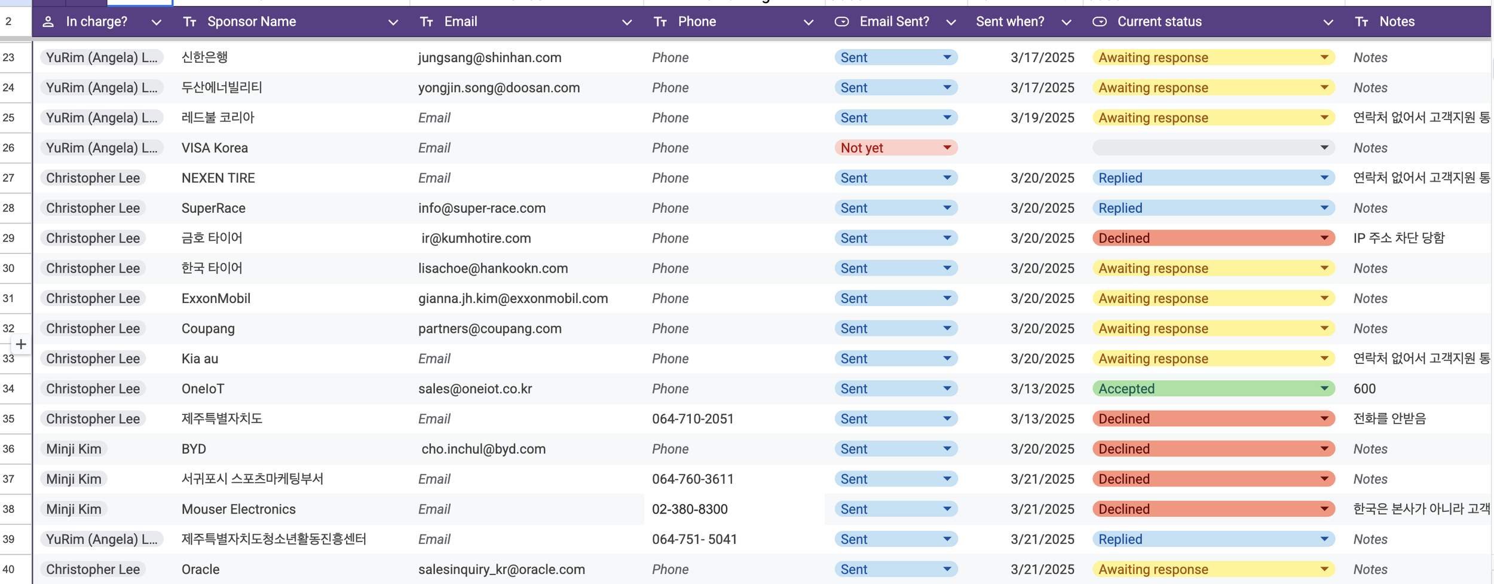Open Sent dropdown for Mouser Electronics row
This screenshot has width=1494, height=584.
click(x=896, y=509)
